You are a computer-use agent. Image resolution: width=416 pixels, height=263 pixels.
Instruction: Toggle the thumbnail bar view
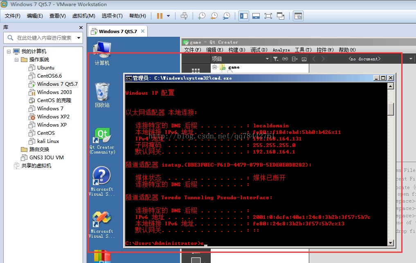point(256,16)
